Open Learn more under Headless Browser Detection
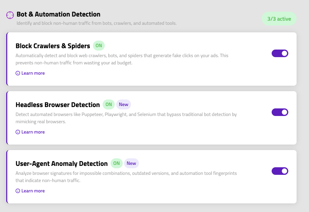This screenshot has width=309, height=212. pyautogui.click(x=33, y=132)
